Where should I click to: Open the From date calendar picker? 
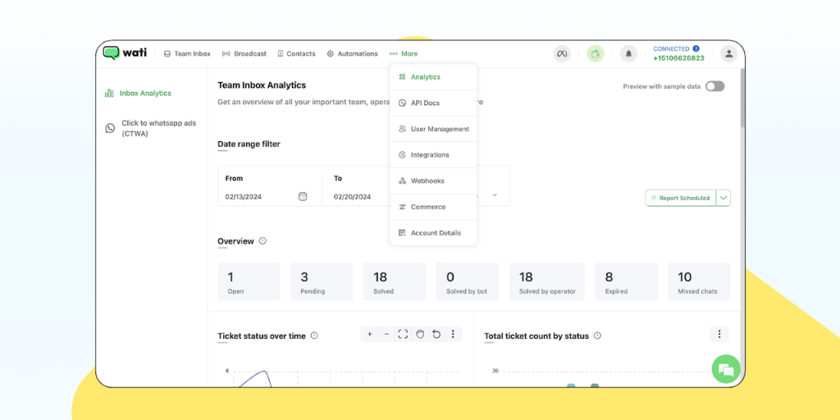[303, 197]
